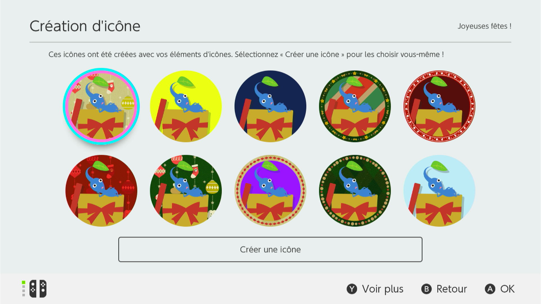Confirm with the A "OK" option
This screenshot has height=304, width=541.
coord(500,289)
